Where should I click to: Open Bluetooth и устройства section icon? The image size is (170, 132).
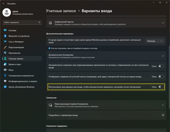tap(5, 36)
